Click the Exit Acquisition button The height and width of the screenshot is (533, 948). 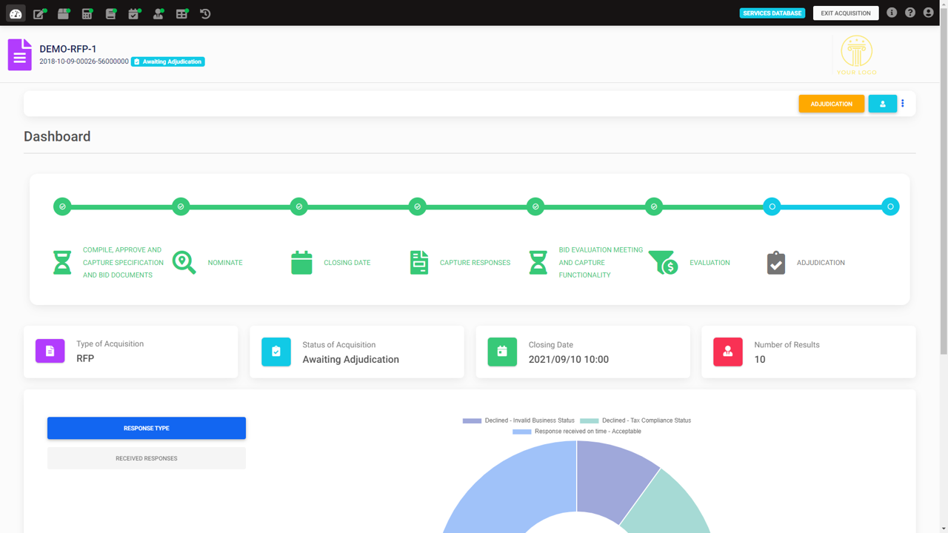[x=846, y=13]
